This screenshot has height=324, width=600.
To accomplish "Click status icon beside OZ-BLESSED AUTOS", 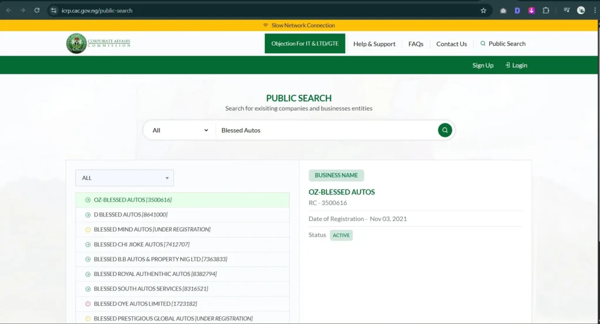I will point(88,200).
